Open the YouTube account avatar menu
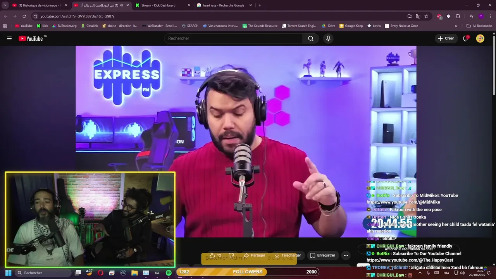Viewport: 496px width, 279px height. [480, 38]
